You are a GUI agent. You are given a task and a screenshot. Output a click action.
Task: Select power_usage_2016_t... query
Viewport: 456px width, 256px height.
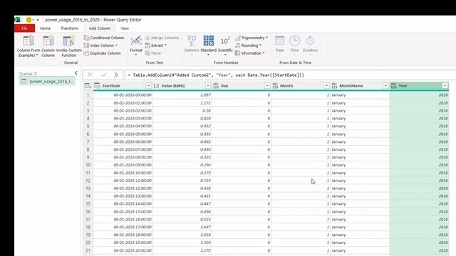[x=47, y=81]
